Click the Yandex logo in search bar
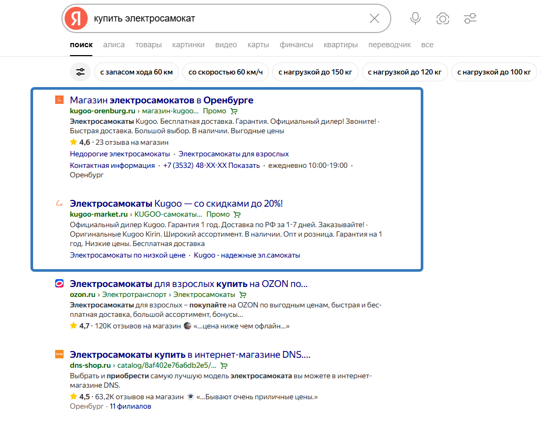Screen dimensions: 541x426 pos(76,18)
